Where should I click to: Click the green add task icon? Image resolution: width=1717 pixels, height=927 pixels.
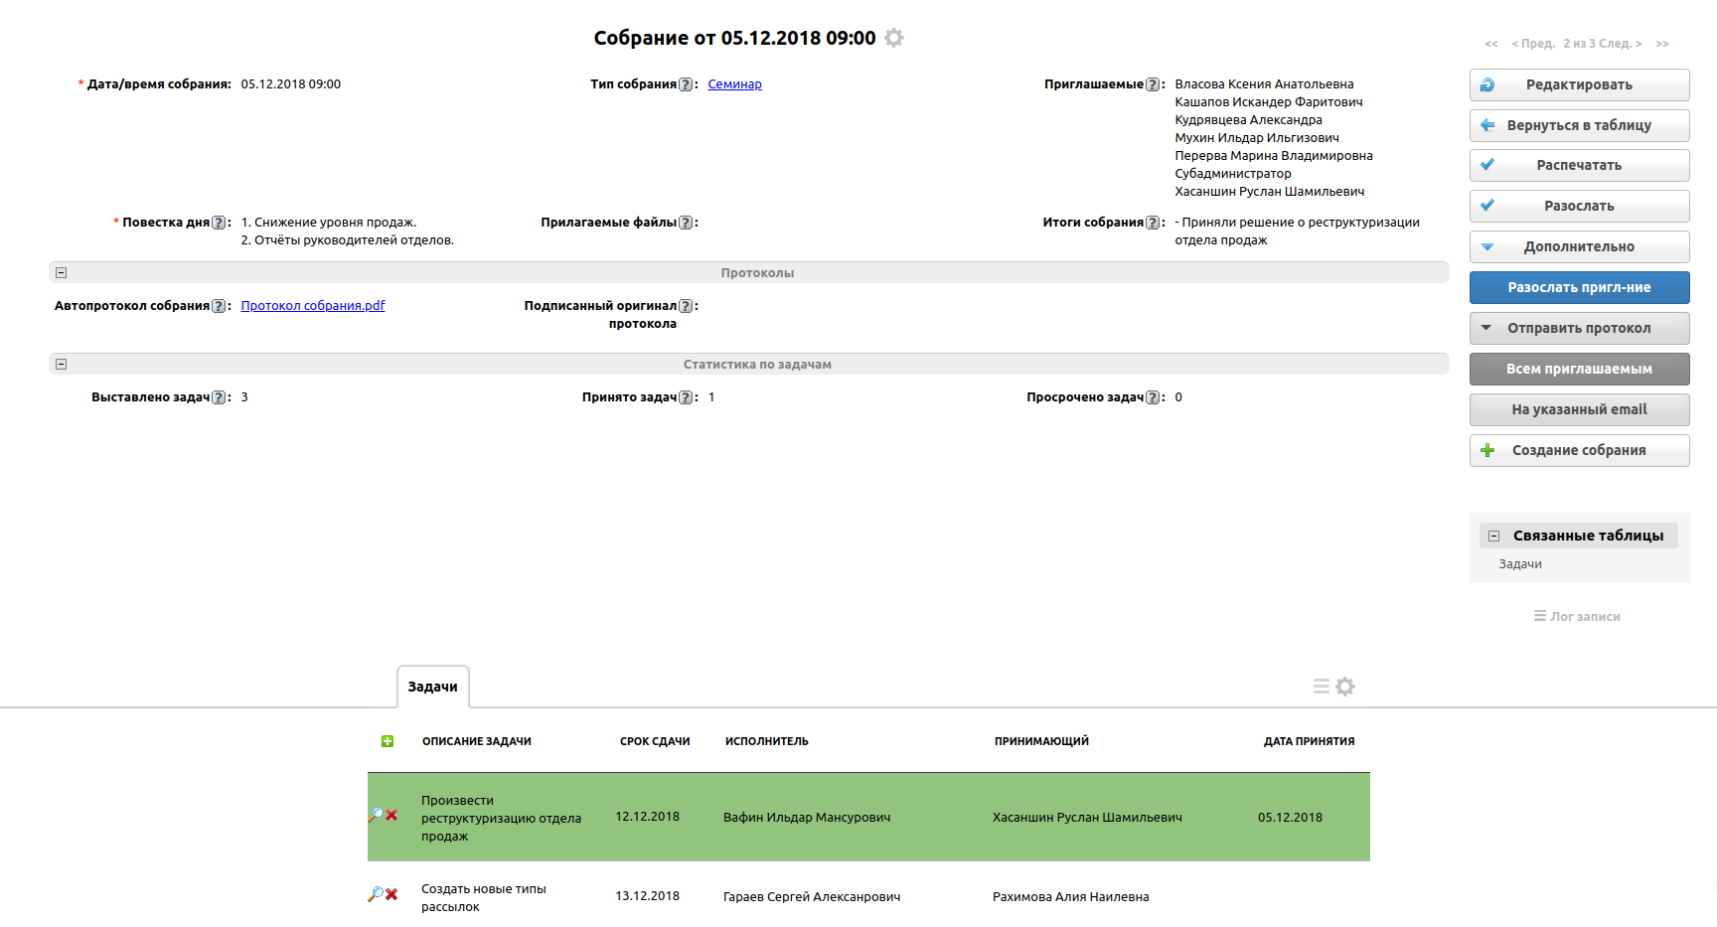click(388, 741)
